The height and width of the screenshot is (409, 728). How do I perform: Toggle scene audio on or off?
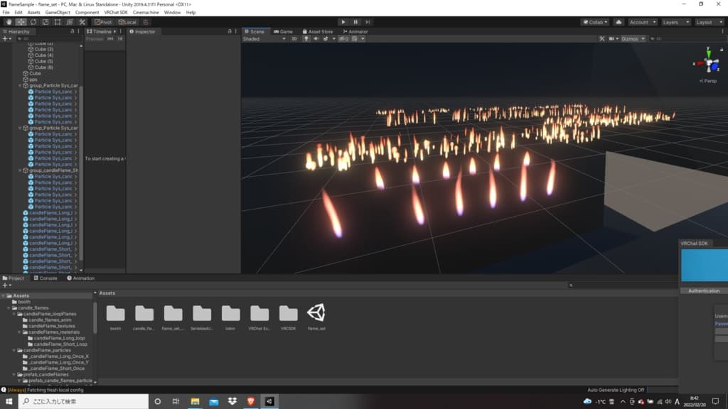click(x=316, y=39)
